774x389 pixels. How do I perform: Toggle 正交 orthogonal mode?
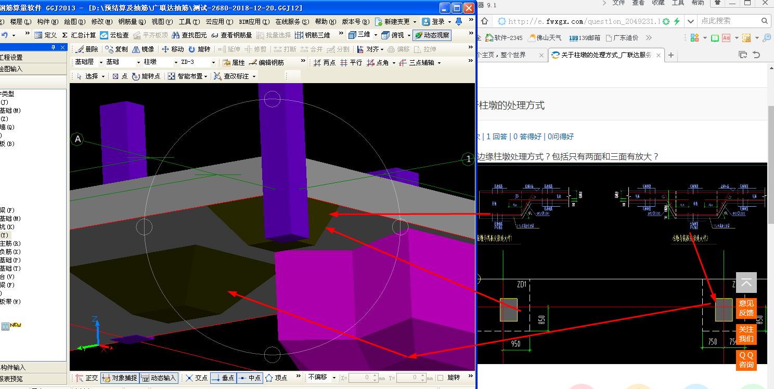coord(86,378)
